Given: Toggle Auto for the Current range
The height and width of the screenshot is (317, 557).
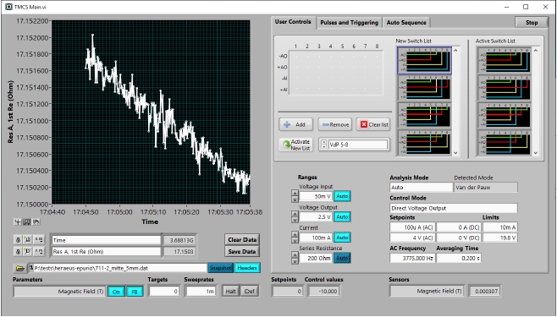Looking at the screenshot, I should tap(342, 238).
